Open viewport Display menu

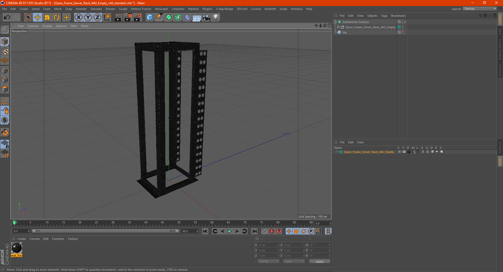coord(47,26)
